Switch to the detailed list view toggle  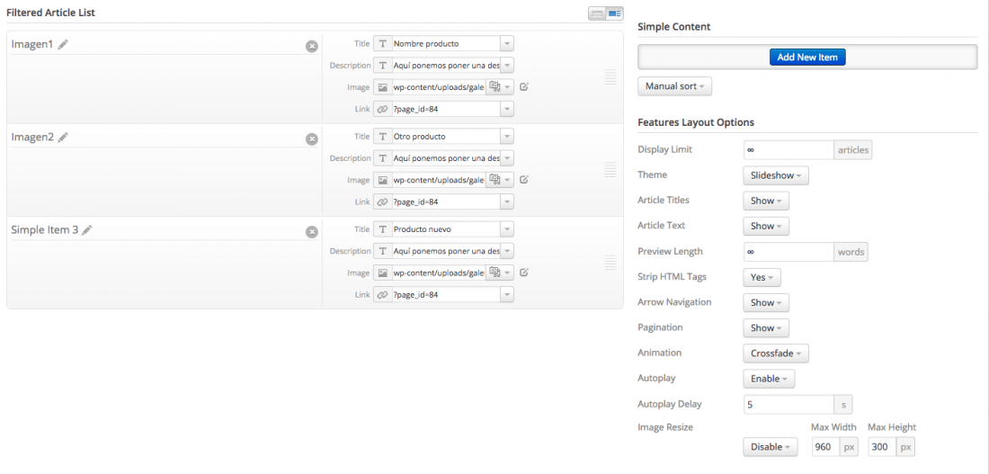pos(615,13)
